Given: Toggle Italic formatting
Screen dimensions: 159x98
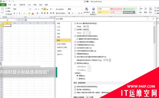Looking at the screenshot, I should [x=17, y=13].
